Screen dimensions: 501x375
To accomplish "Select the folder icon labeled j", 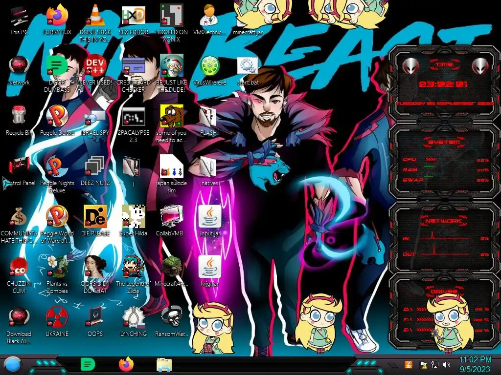I will pos(132,167).
